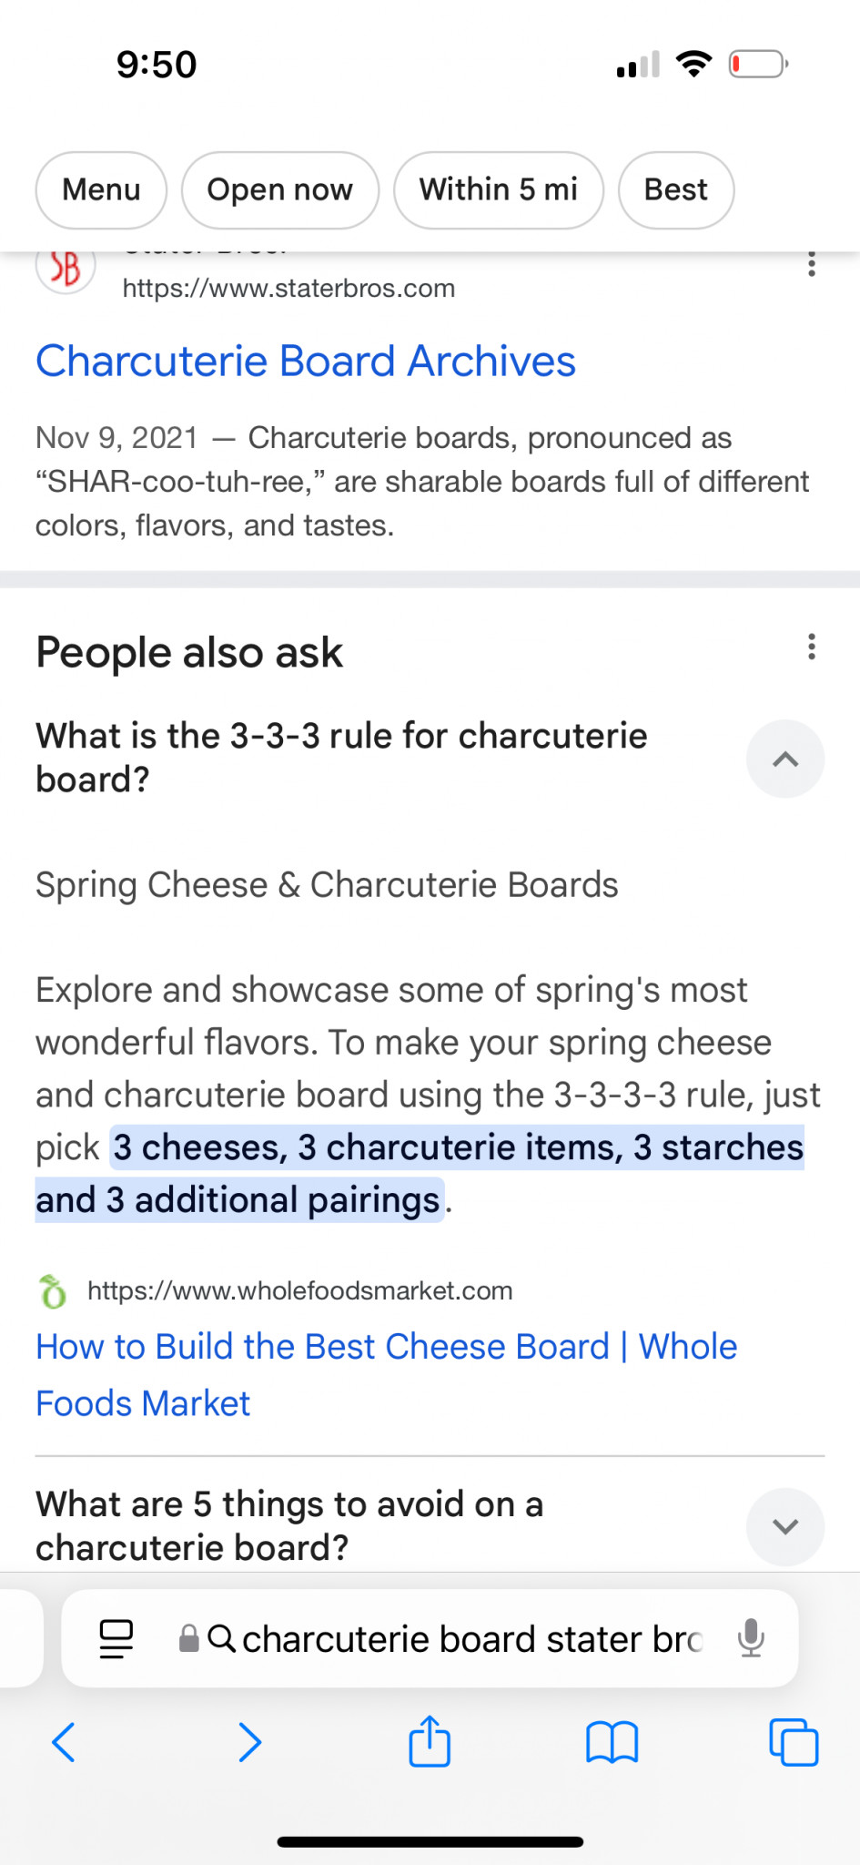Viewport: 860px width, 1865px height.
Task: Open Charcuterie Board Archives link
Action: click(306, 362)
